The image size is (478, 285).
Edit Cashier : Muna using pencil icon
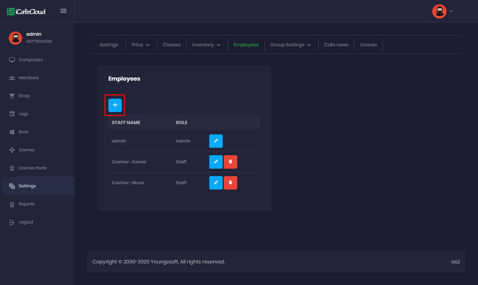[216, 183]
